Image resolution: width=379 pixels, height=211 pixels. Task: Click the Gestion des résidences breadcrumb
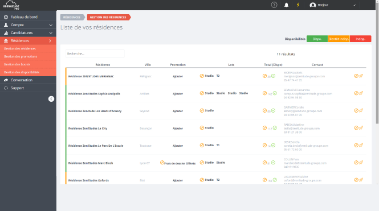click(x=108, y=18)
